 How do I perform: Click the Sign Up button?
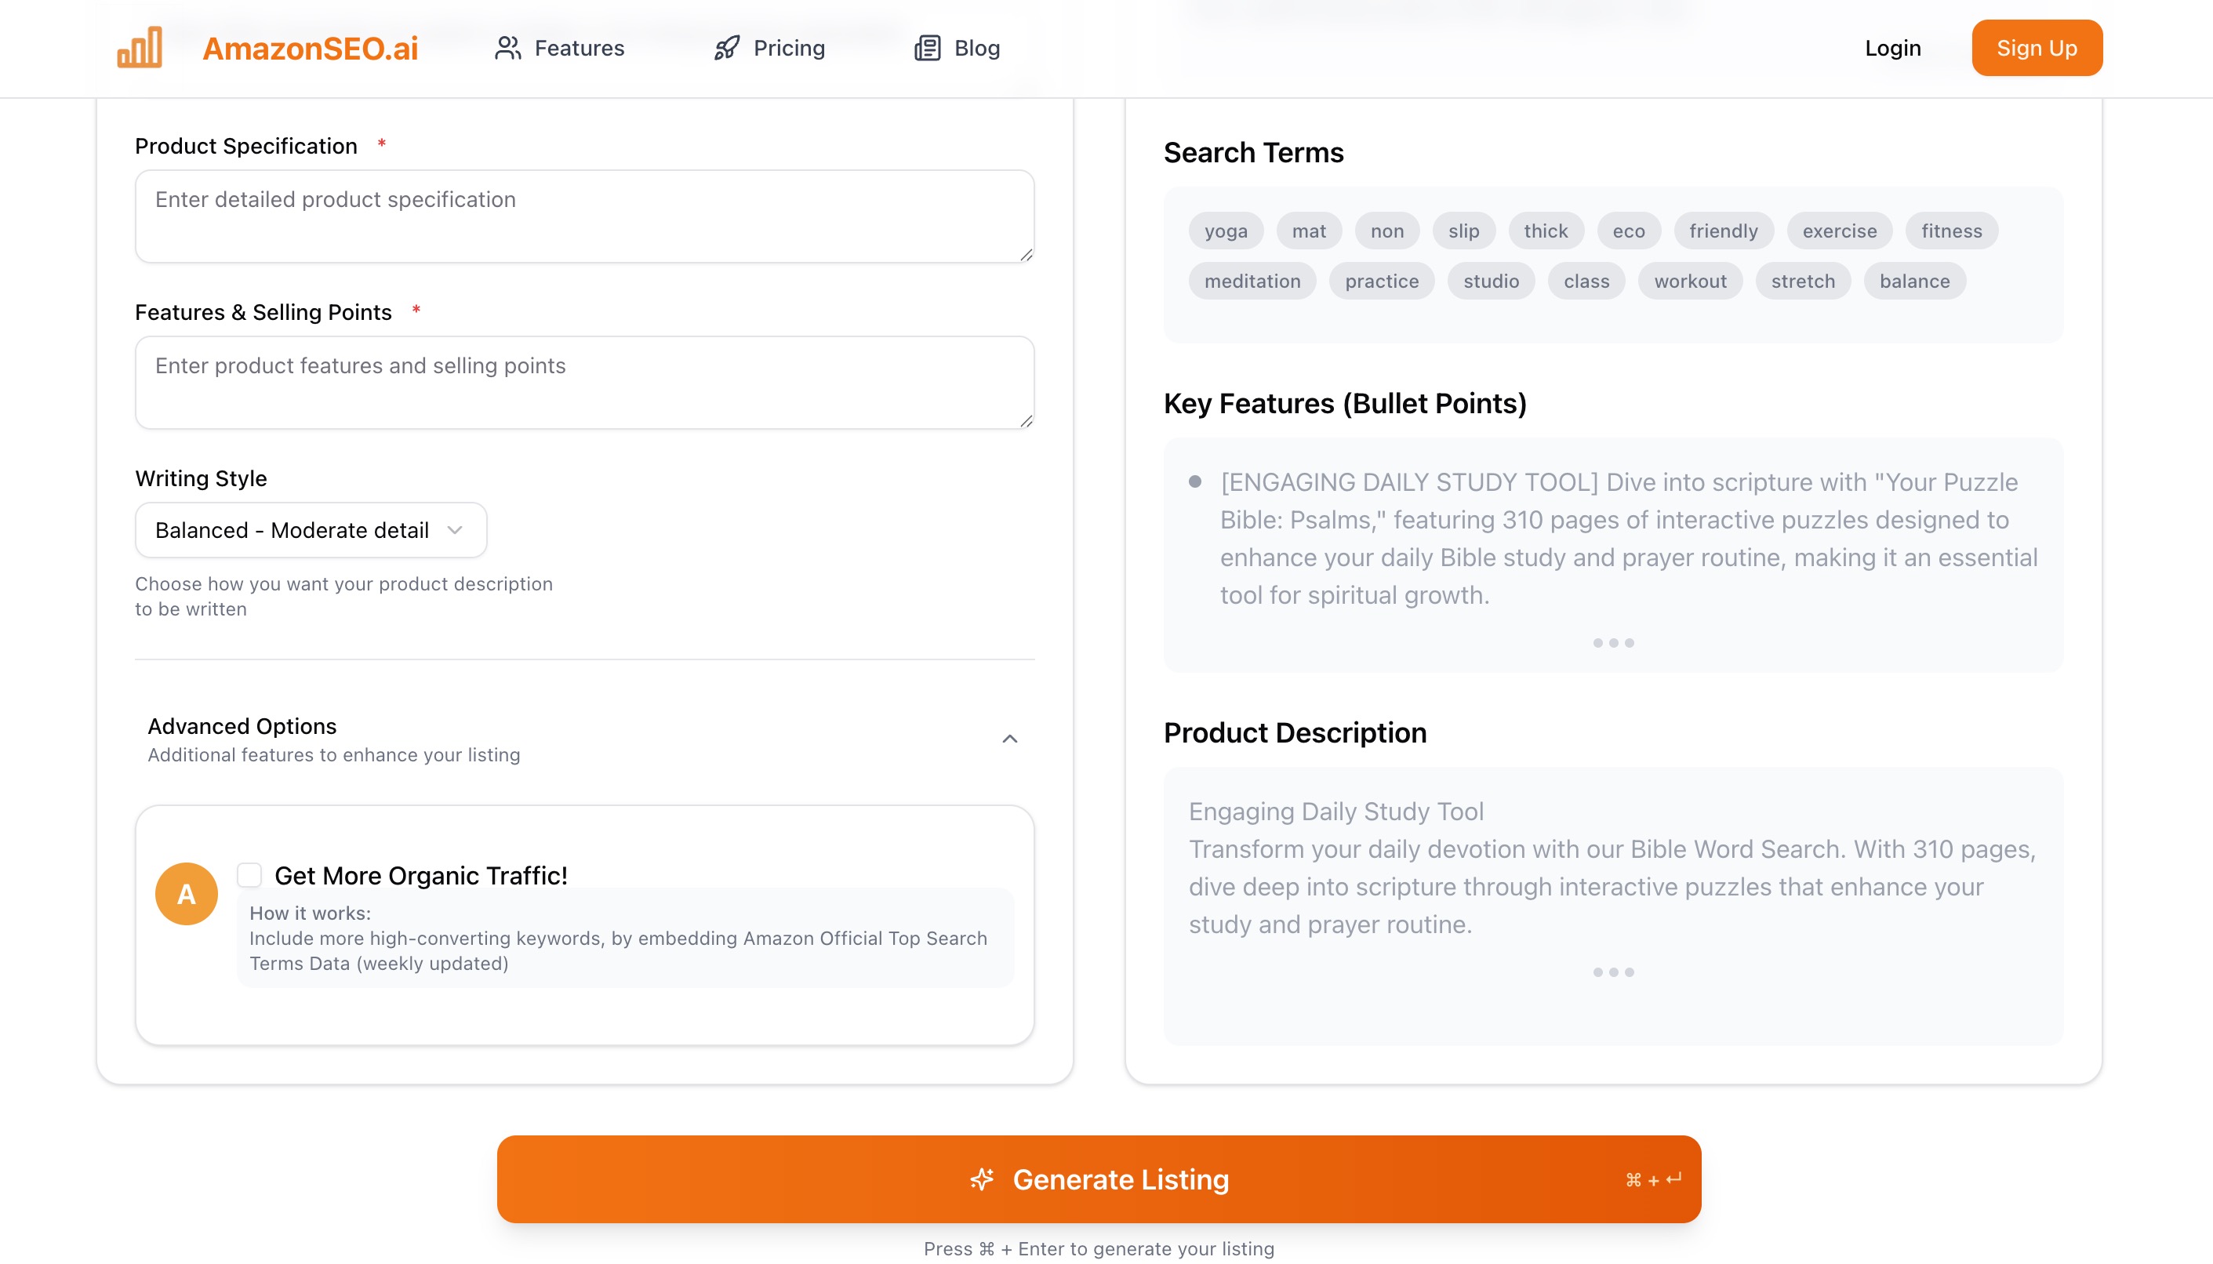pyautogui.click(x=2037, y=48)
